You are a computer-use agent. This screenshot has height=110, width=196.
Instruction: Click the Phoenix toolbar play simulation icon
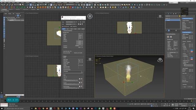28,7
